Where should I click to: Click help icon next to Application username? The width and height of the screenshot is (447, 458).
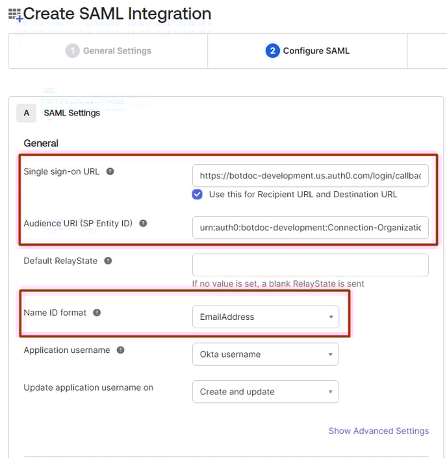click(x=120, y=350)
